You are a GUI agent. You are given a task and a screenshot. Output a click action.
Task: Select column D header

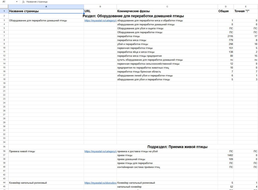click(x=226, y=7)
